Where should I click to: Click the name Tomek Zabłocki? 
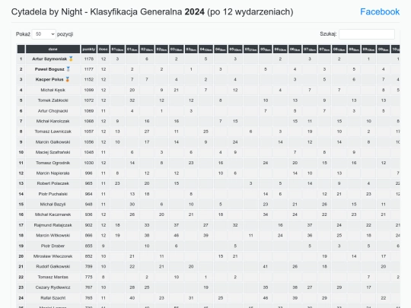53,100
